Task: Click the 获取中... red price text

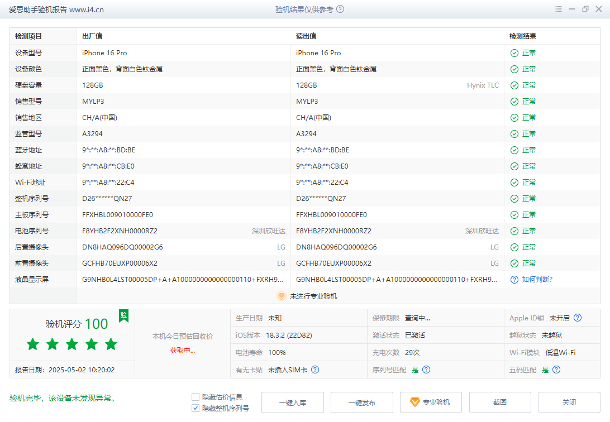Action: [183, 351]
